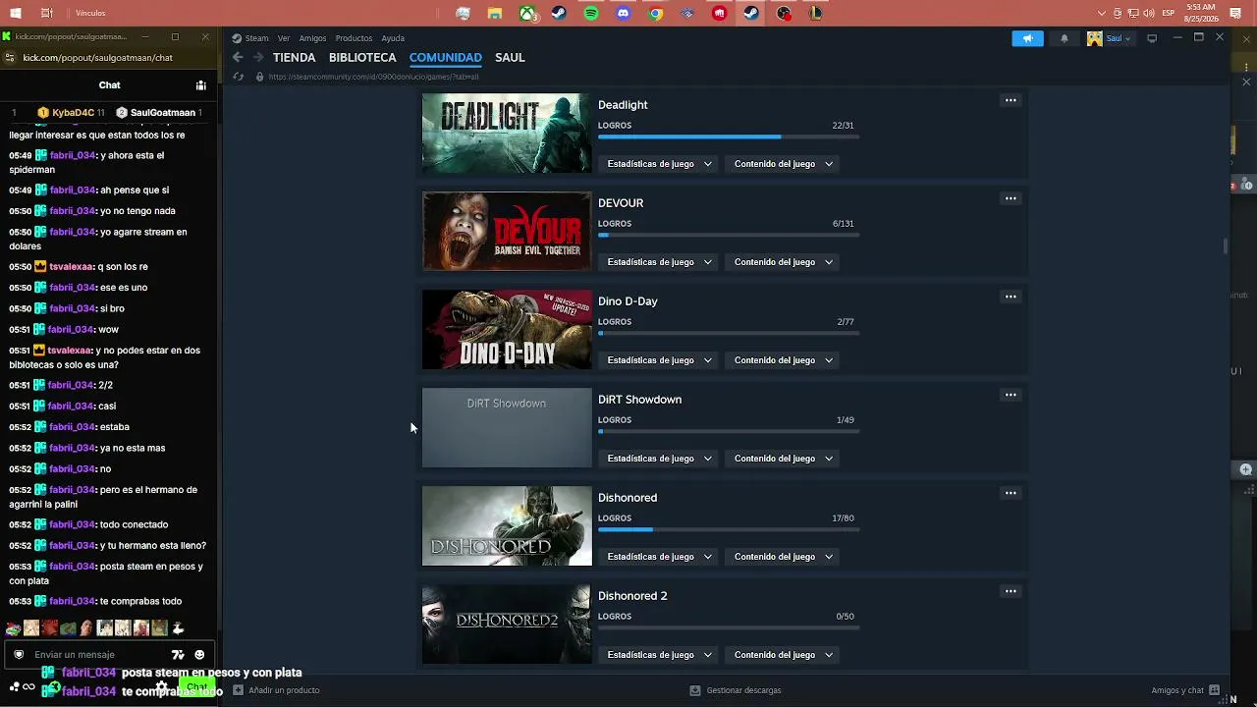The image size is (1257, 707).
Task: Open Amigos y chat
Action: (1185, 690)
